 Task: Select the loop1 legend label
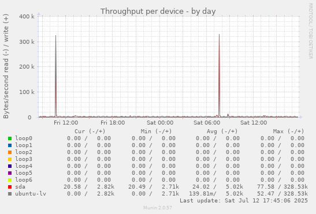tap(24, 145)
